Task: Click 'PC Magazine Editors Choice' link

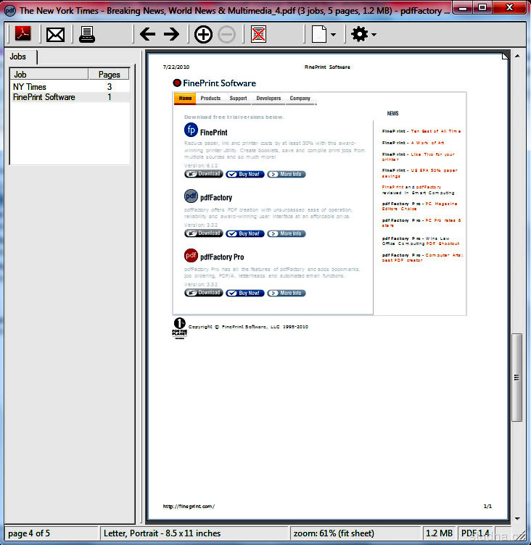Action: click(420, 206)
